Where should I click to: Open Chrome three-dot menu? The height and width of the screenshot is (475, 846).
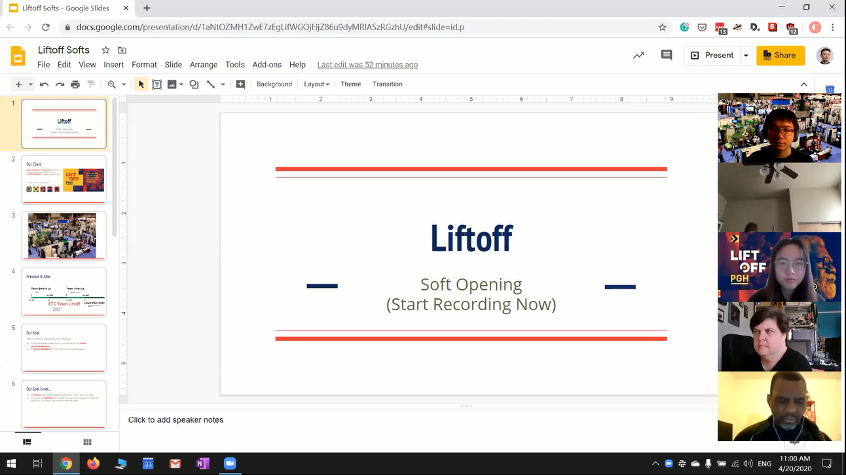coord(833,27)
